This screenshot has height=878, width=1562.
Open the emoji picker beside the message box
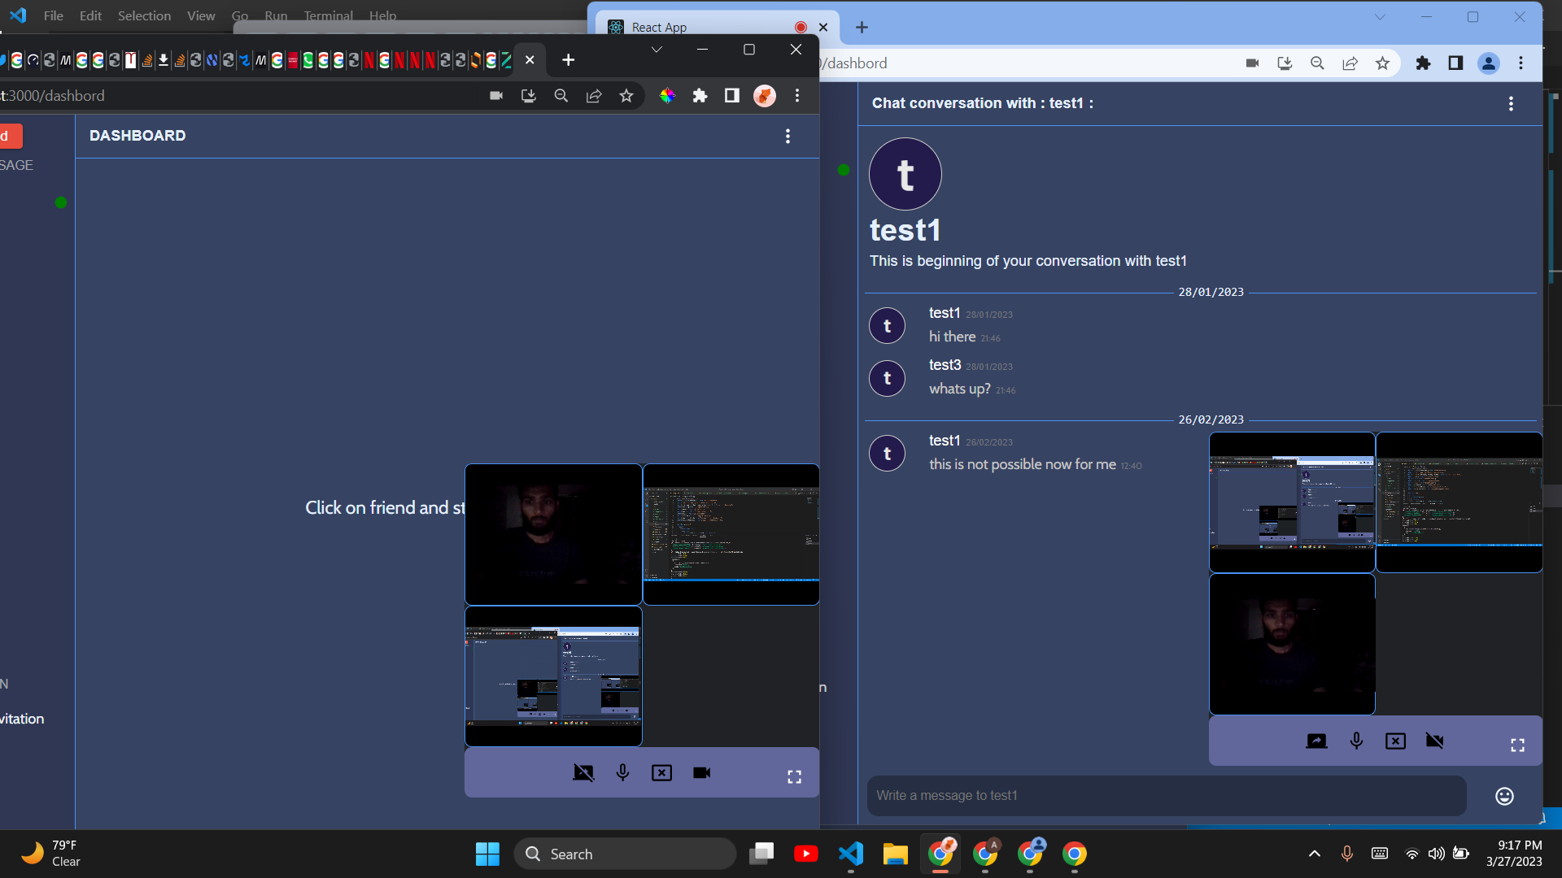tap(1503, 796)
